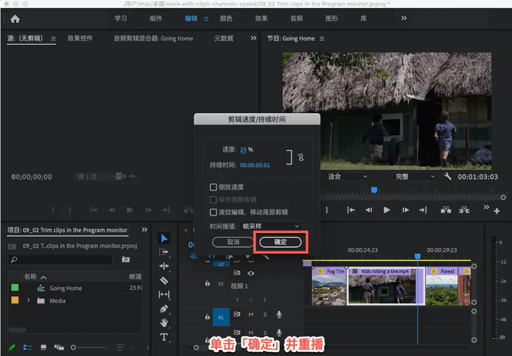Screen dimensions: 512x356
Task: Select the Kids rolling a tire.mp4 clip
Action: tap(385, 286)
